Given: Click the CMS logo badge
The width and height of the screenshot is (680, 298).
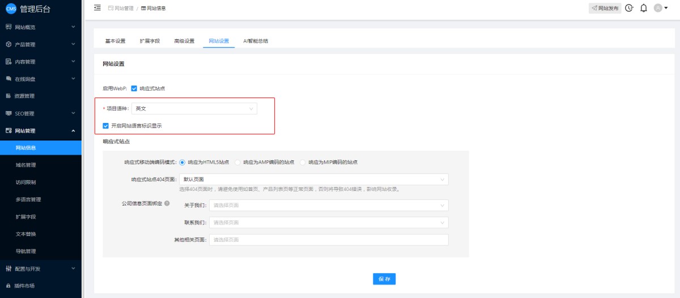Looking at the screenshot, I should (x=11, y=8).
